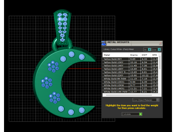
Task: Close the Metal Weights panel
Action: point(160,43)
